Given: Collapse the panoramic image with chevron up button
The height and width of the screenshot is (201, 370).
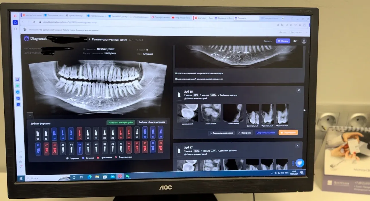Looking at the screenshot, I should tap(30, 116).
